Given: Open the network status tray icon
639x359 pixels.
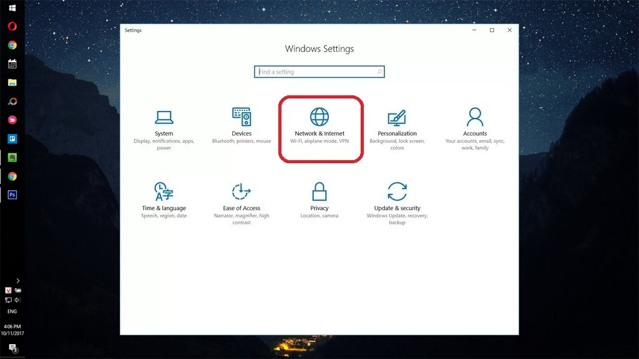Looking at the screenshot, I should (x=8, y=300).
